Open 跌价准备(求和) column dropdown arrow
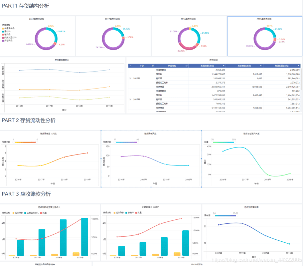This screenshot has height=266, width=305. (261, 66)
